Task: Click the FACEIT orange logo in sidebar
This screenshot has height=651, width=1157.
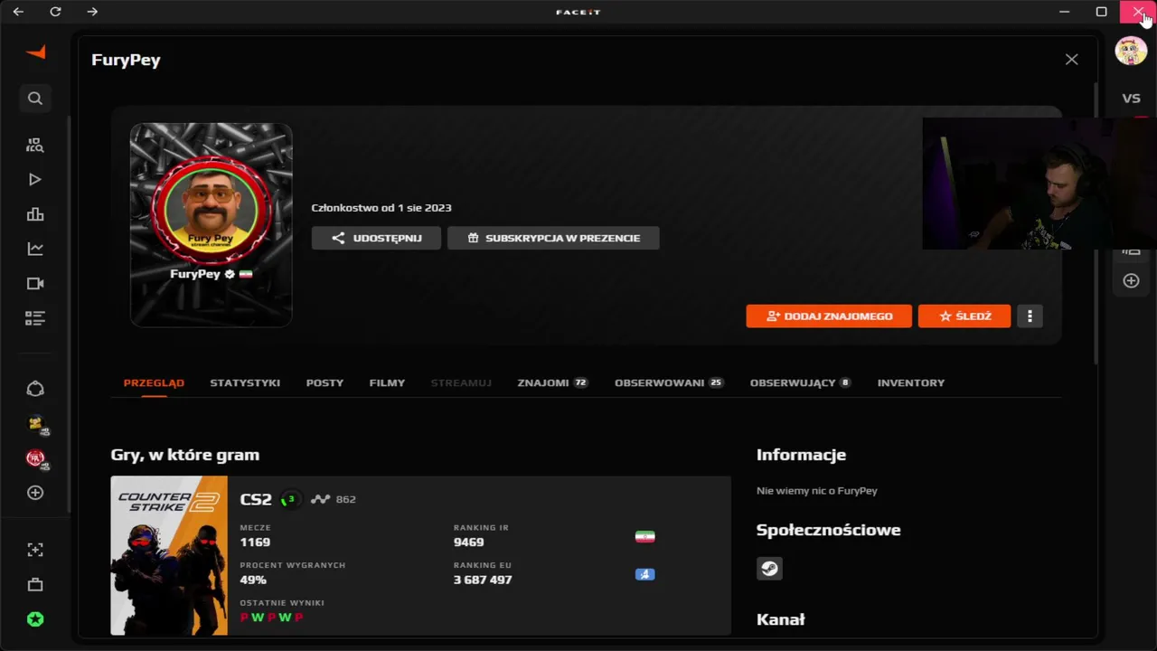Action: click(x=35, y=52)
